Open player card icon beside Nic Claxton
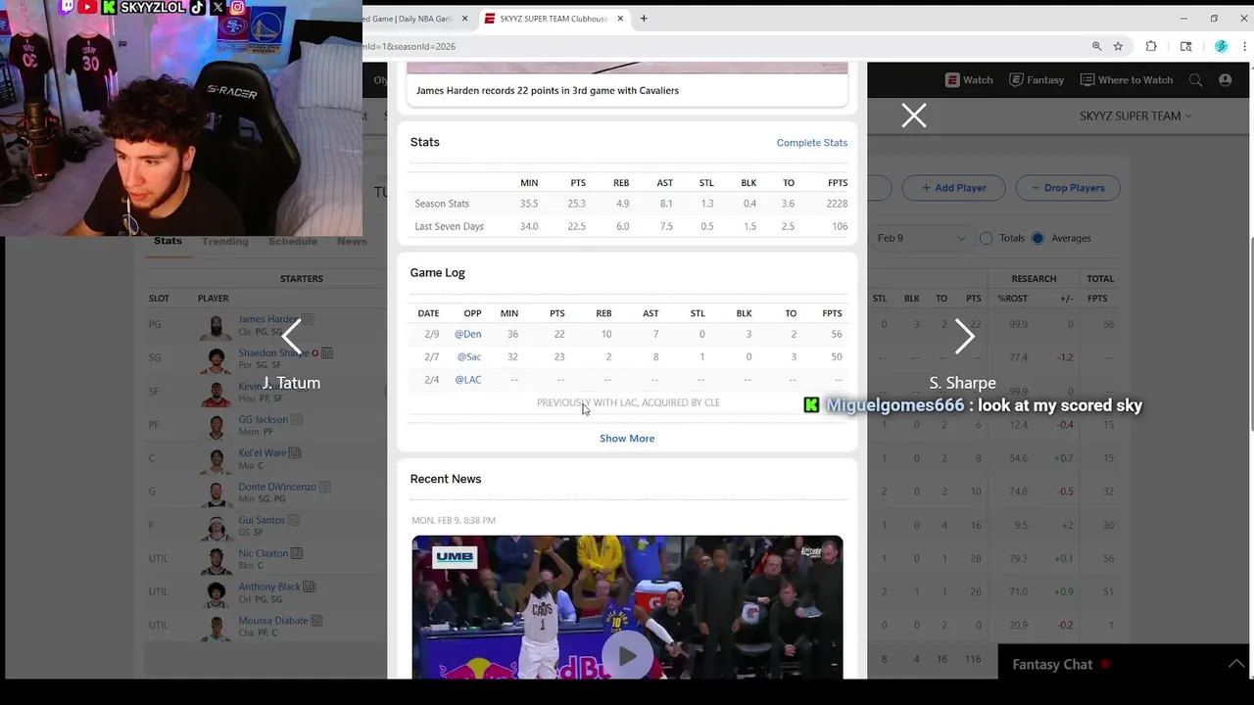1254x705 pixels. tap(297, 553)
